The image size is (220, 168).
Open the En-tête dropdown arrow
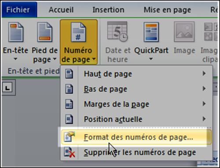[x=15, y=59]
